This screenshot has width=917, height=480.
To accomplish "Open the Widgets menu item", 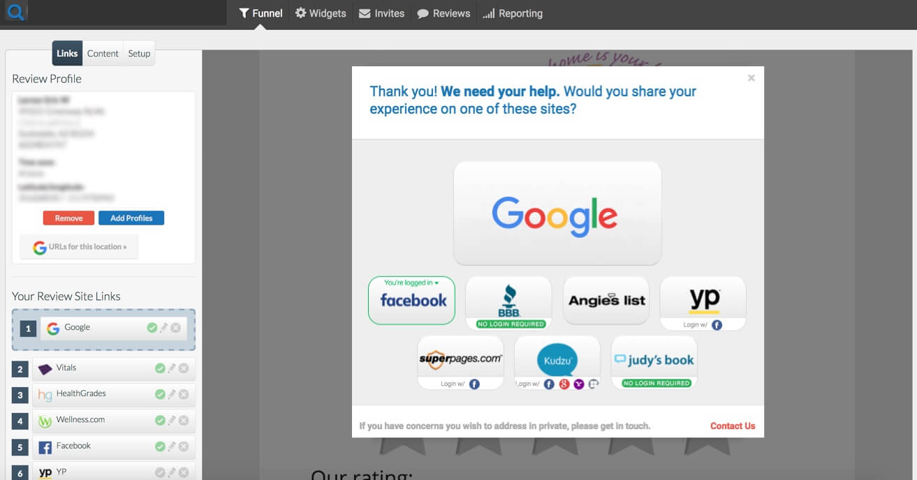I will [x=321, y=13].
